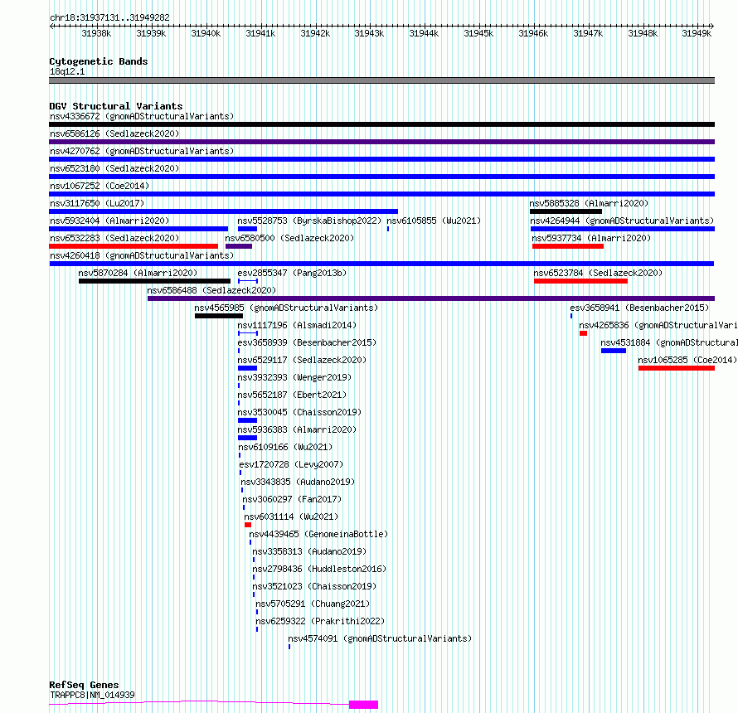Select the black nsv4336672 variant bar

coord(381,124)
